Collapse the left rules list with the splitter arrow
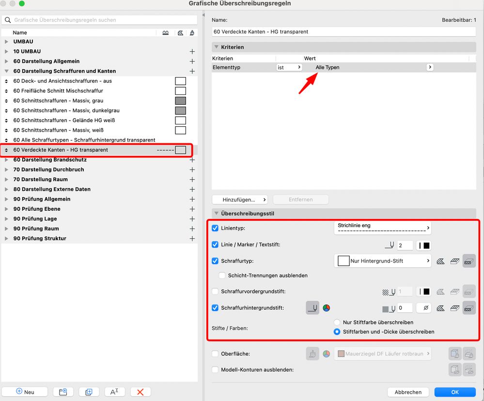The image size is (484, 401). click(x=203, y=15)
